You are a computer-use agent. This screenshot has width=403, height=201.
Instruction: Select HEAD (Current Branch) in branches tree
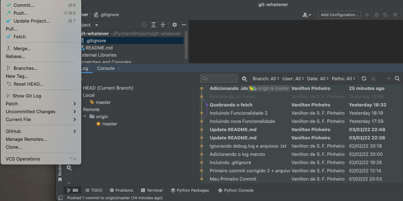(x=108, y=88)
